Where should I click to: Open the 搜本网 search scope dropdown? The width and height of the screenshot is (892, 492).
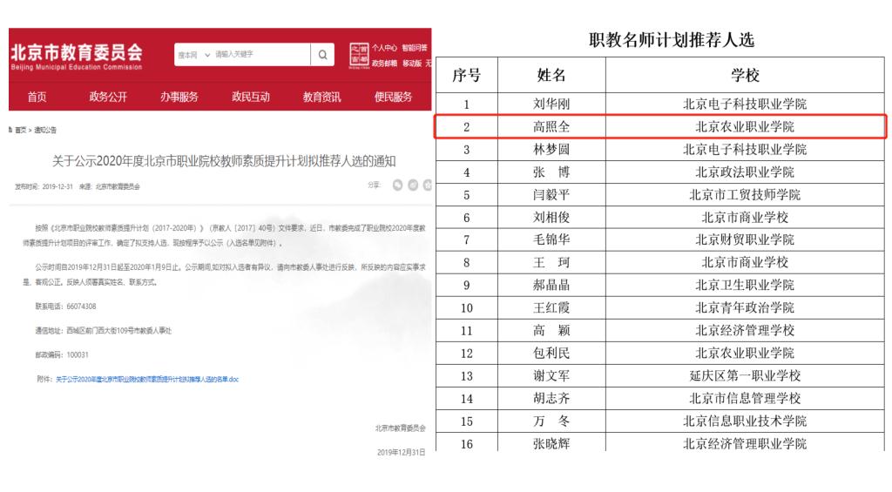[193, 55]
